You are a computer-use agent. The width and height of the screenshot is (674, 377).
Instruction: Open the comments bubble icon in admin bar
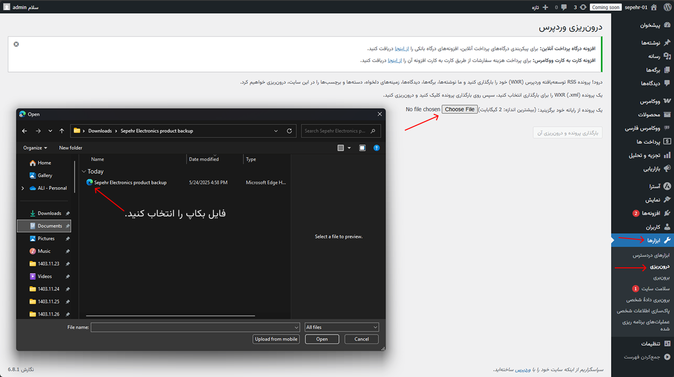(x=565, y=7)
